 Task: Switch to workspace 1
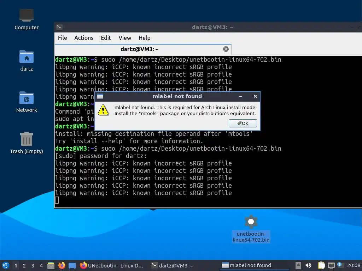pos(16,266)
